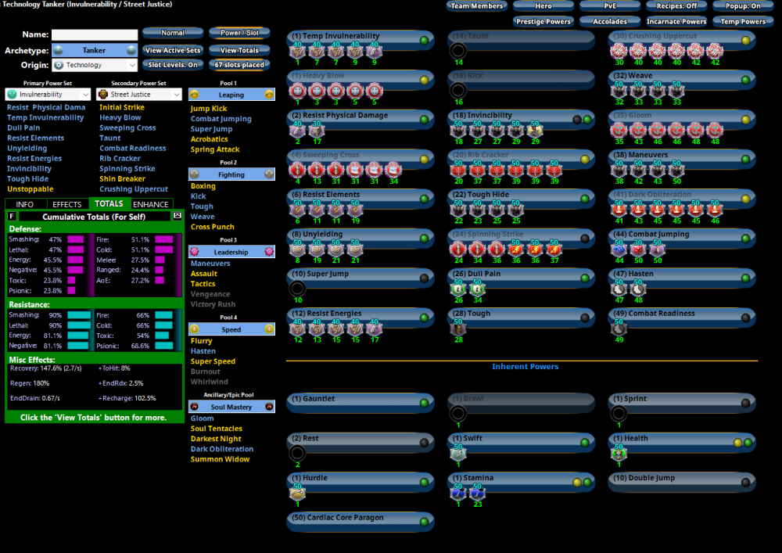
Task: Click the View Active Sets button
Action: click(173, 50)
